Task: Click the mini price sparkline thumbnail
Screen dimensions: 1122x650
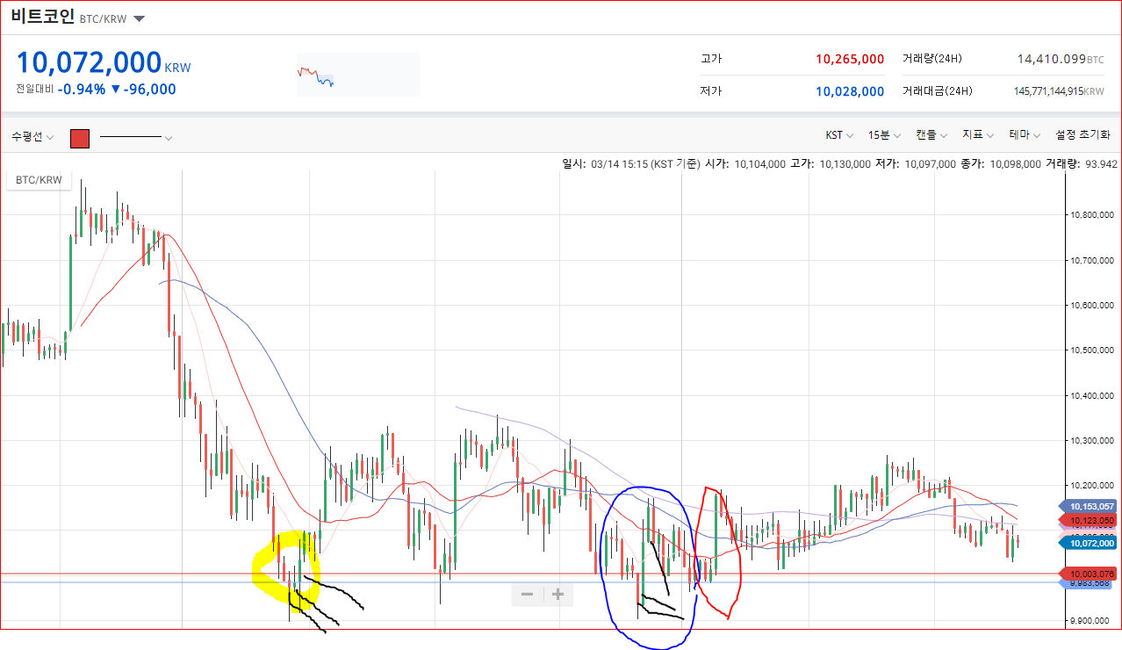Action: click(x=358, y=75)
